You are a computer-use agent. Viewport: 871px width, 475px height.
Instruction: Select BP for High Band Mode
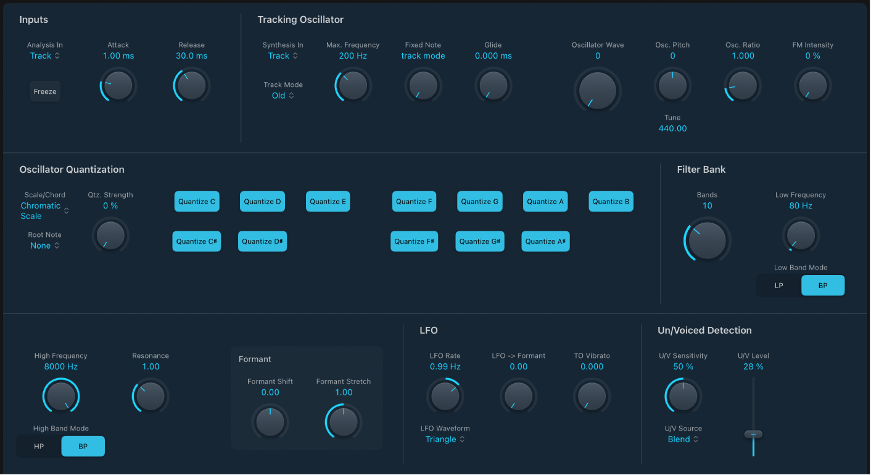tap(83, 445)
